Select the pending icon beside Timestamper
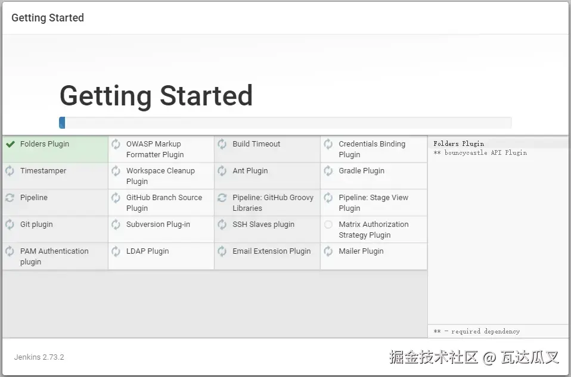 tap(10, 170)
